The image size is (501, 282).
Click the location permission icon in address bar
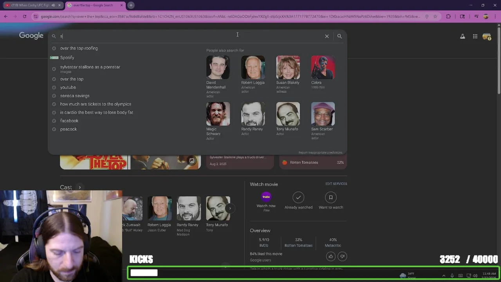pos(427,16)
